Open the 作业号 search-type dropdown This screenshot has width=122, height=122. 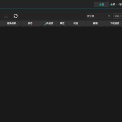[x=99, y=16]
